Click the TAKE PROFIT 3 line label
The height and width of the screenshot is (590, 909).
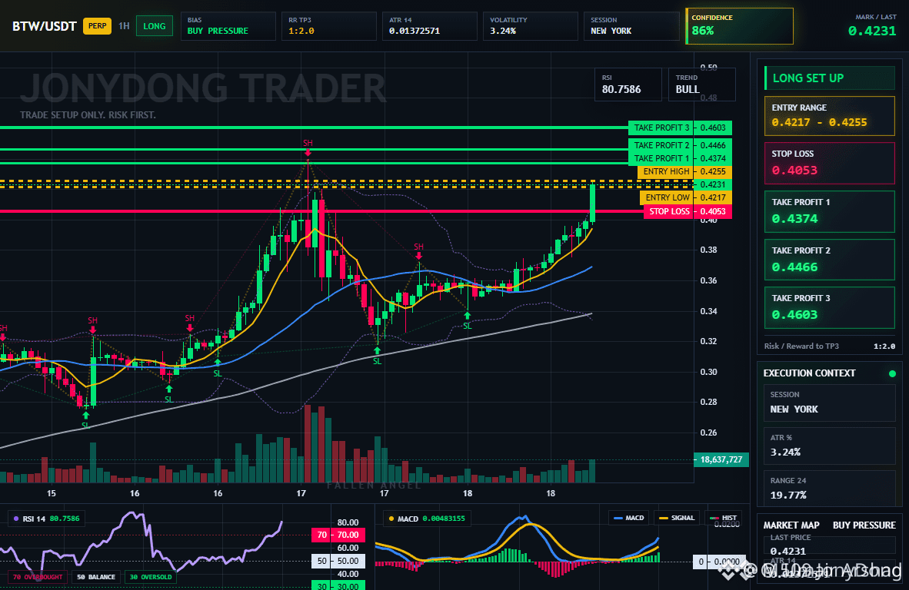click(x=661, y=128)
